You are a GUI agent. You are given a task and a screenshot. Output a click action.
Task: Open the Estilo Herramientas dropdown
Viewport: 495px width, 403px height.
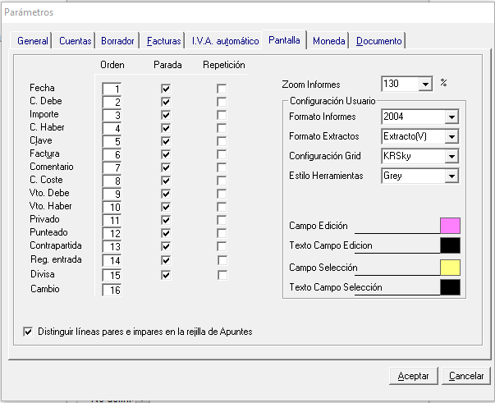click(x=451, y=176)
